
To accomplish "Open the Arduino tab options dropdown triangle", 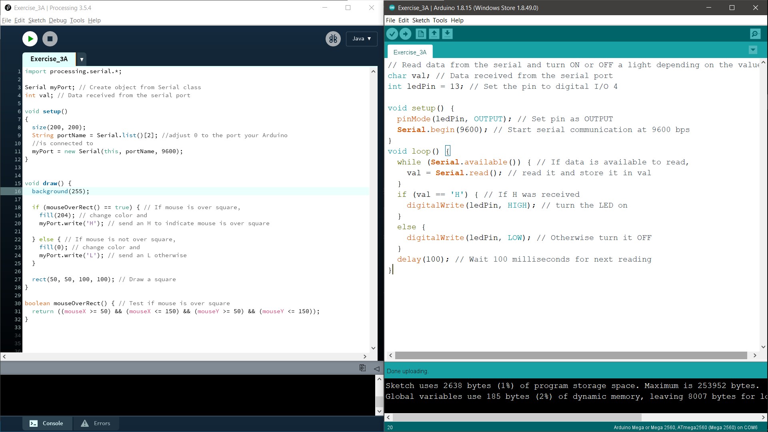I will 753,50.
